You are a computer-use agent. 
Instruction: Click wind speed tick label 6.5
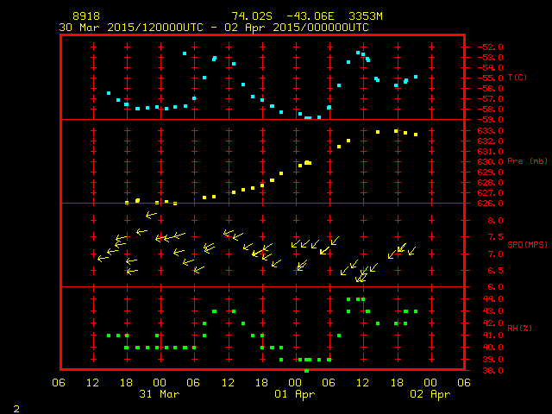(495, 271)
